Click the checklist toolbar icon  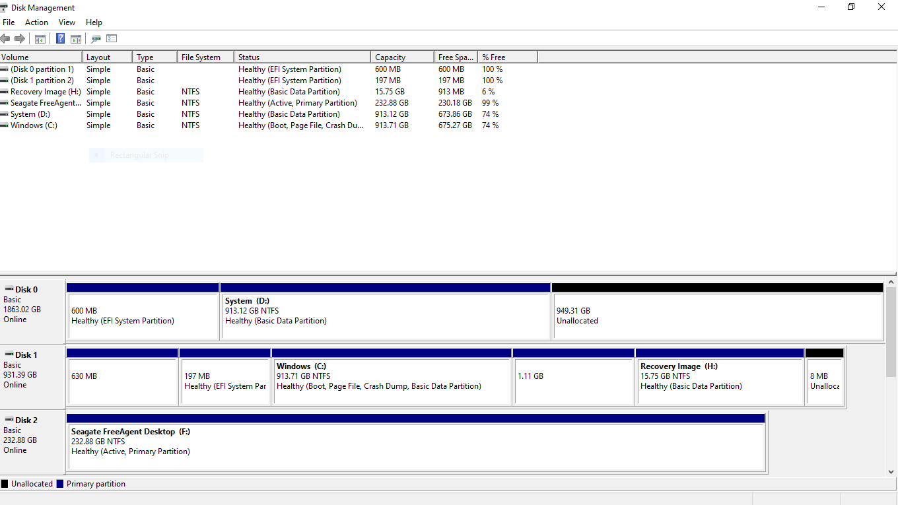112,39
